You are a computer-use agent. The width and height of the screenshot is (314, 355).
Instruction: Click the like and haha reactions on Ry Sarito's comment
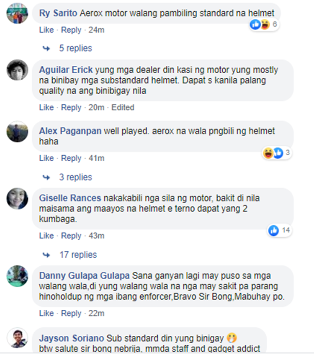pos(264,24)
